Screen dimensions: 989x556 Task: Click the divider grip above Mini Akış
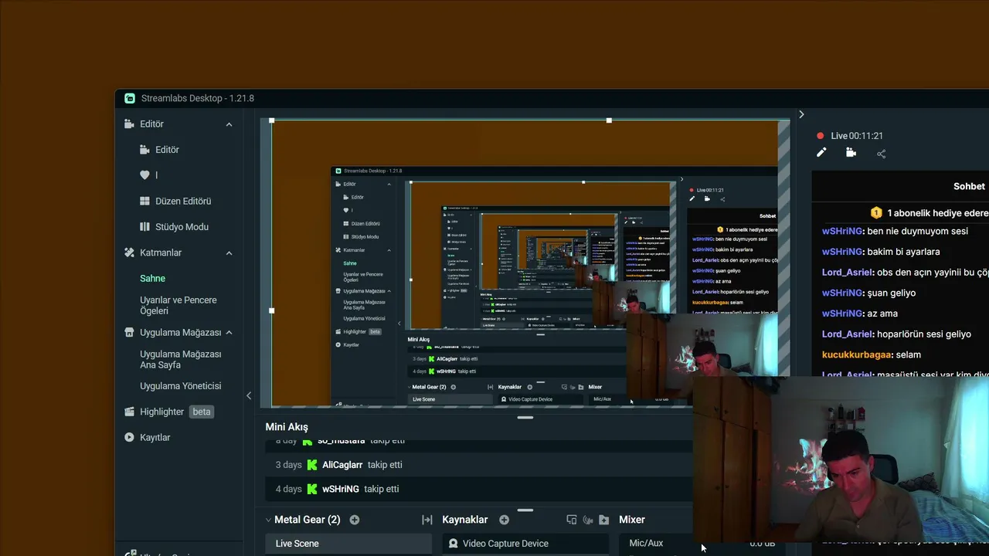525,418
